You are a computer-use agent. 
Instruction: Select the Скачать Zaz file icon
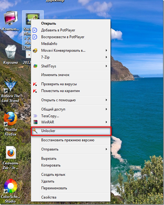point(11,152)
